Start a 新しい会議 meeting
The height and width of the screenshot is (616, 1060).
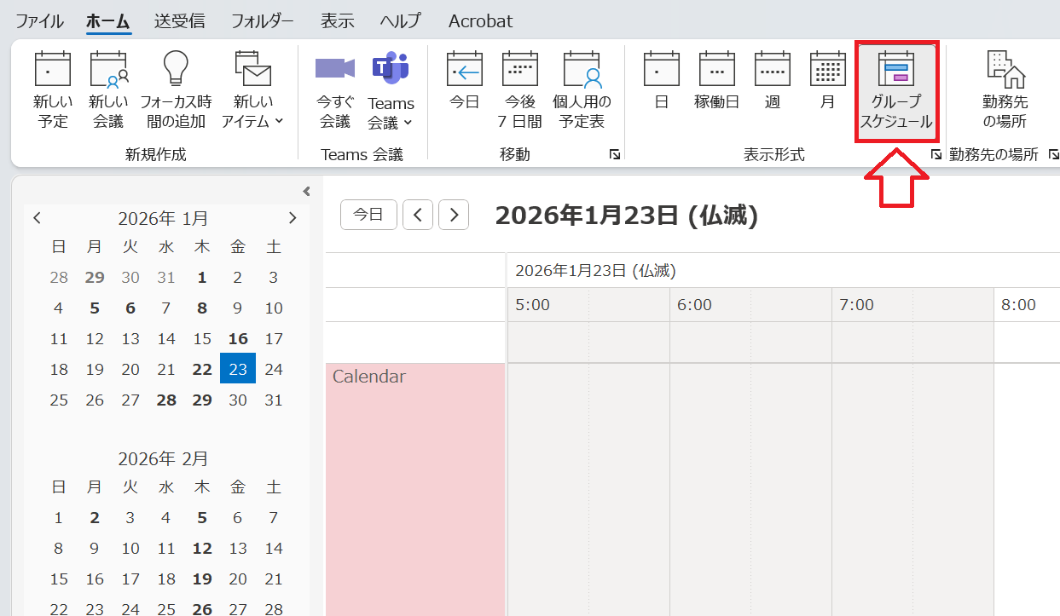(x=108, y=85)
